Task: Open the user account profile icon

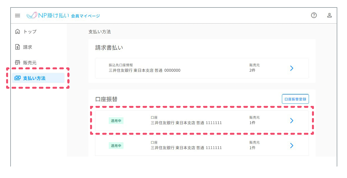Action: (329, 16)
